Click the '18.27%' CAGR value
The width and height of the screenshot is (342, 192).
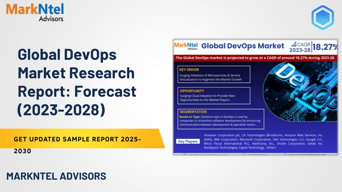point(325,47)
